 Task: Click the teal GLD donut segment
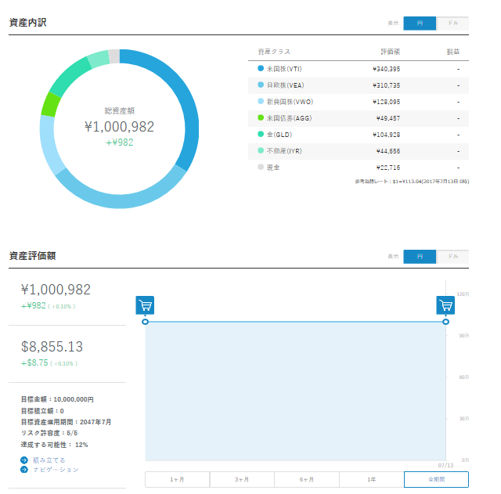70,75
